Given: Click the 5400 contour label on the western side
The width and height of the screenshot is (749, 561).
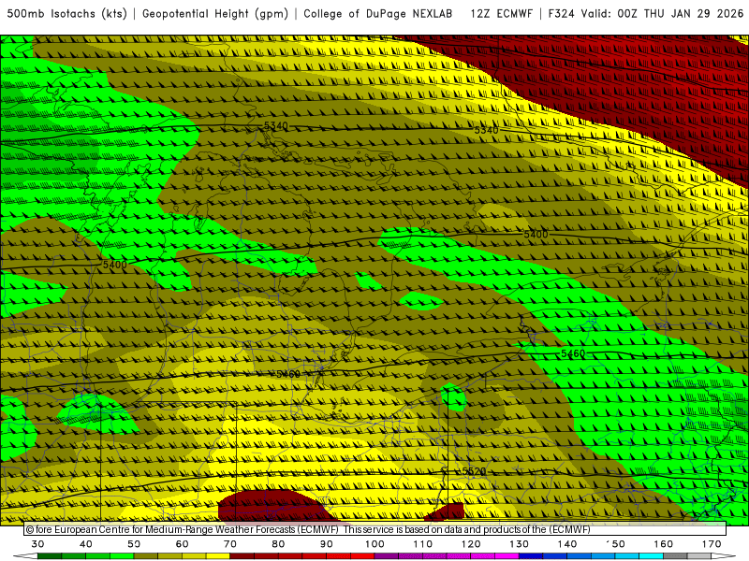Looking at the screenshot, I should 115,265.
